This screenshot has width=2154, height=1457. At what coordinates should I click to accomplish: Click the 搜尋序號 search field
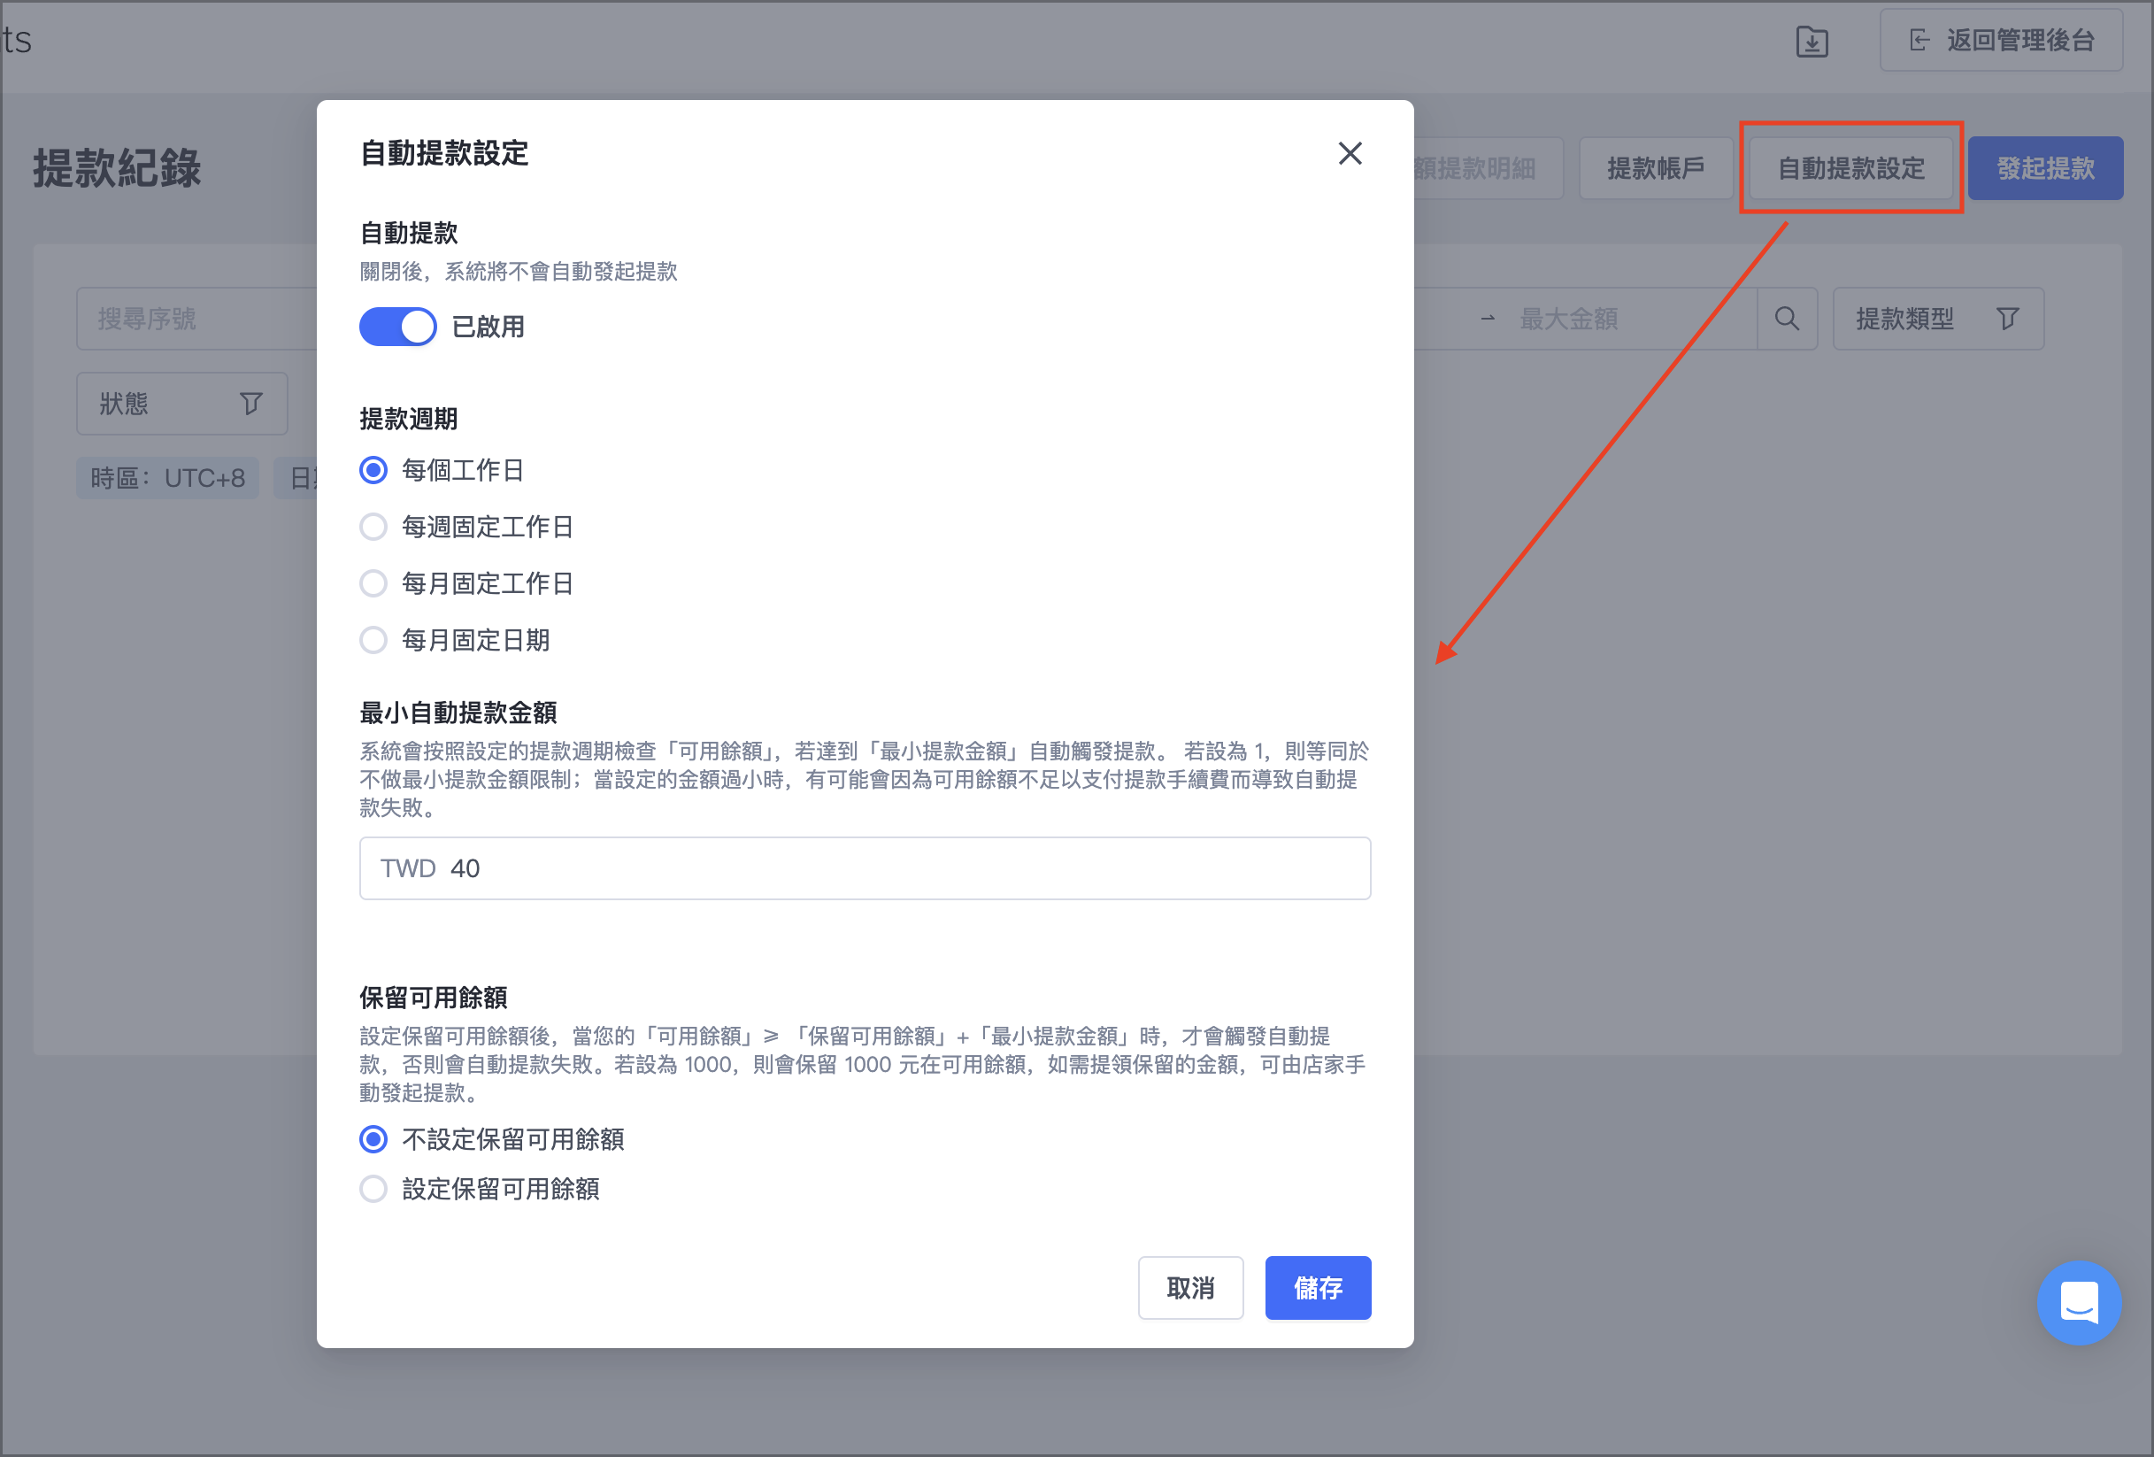point(196,319)
